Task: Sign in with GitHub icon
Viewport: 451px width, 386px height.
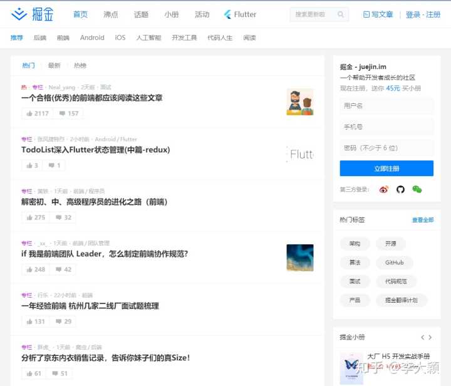Action: (x=400, y=189)
